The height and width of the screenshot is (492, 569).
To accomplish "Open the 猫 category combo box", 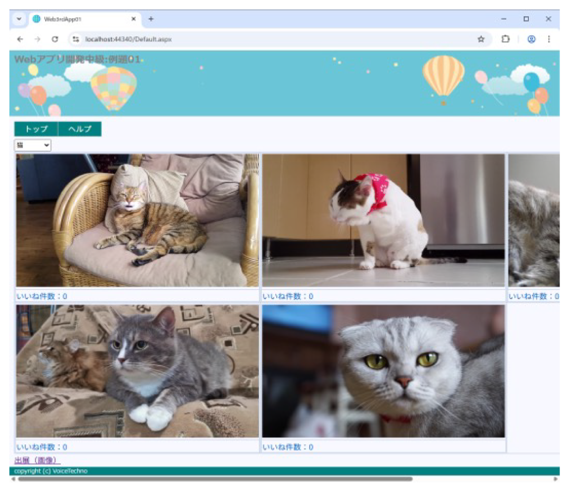I will click(x=32, y=145).
